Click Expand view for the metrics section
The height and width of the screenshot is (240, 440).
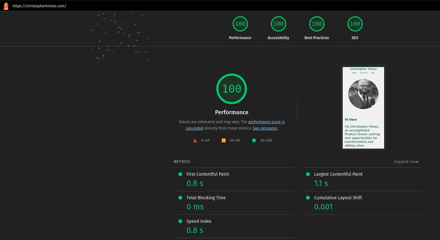[406, 161]
